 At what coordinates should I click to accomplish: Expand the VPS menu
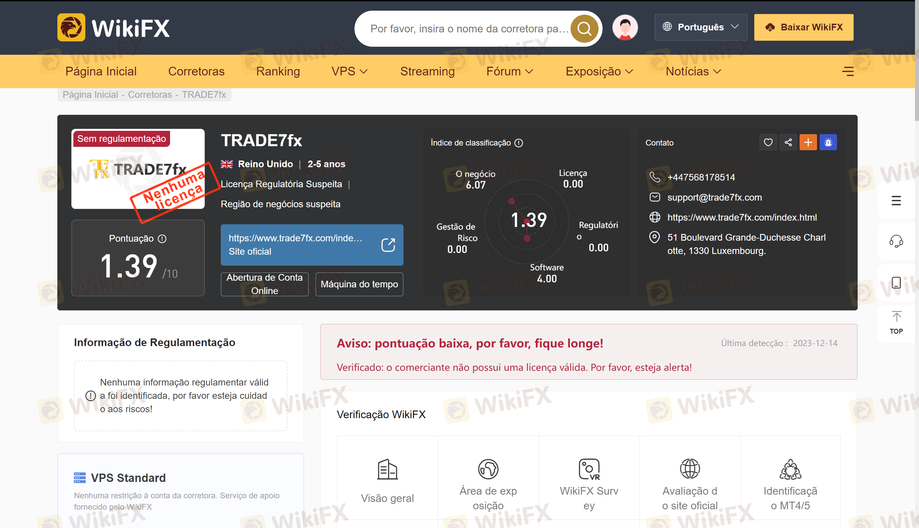[349, 71]
